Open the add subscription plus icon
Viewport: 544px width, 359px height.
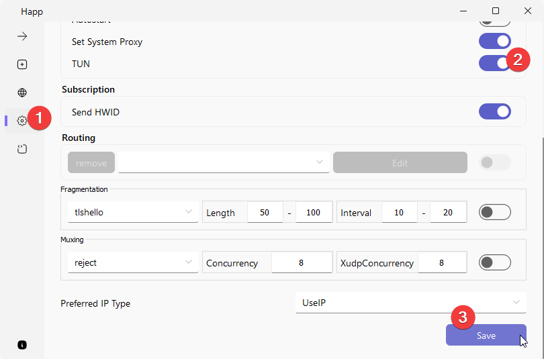coord(22,64)
